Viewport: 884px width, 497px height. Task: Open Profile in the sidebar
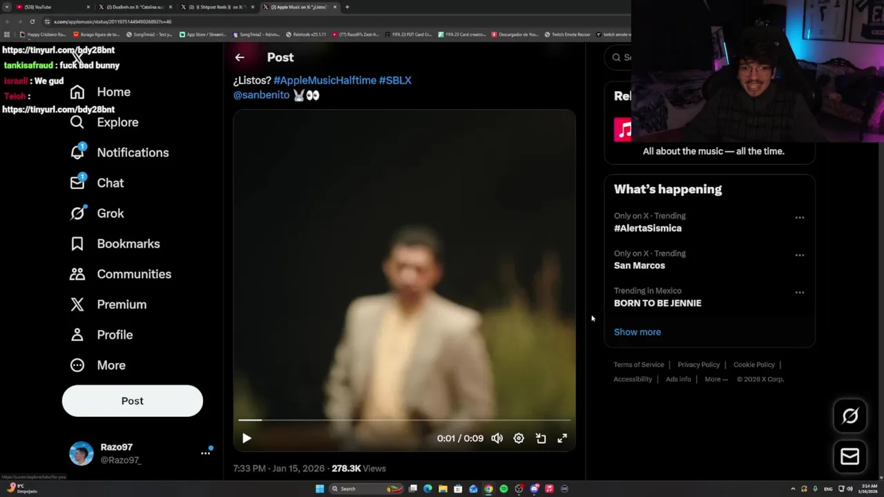click(x=101, y=335)
